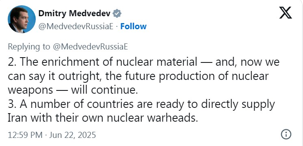Click the 12:59 PM time link
Screen dimensions: 303x146
point(25,135)
